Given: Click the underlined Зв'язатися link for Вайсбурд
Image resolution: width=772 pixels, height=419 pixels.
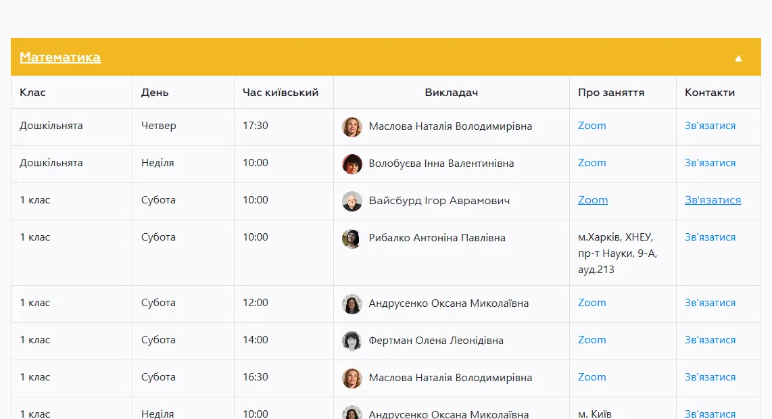Looking at the screenshot, I should [x=713, y=200].
